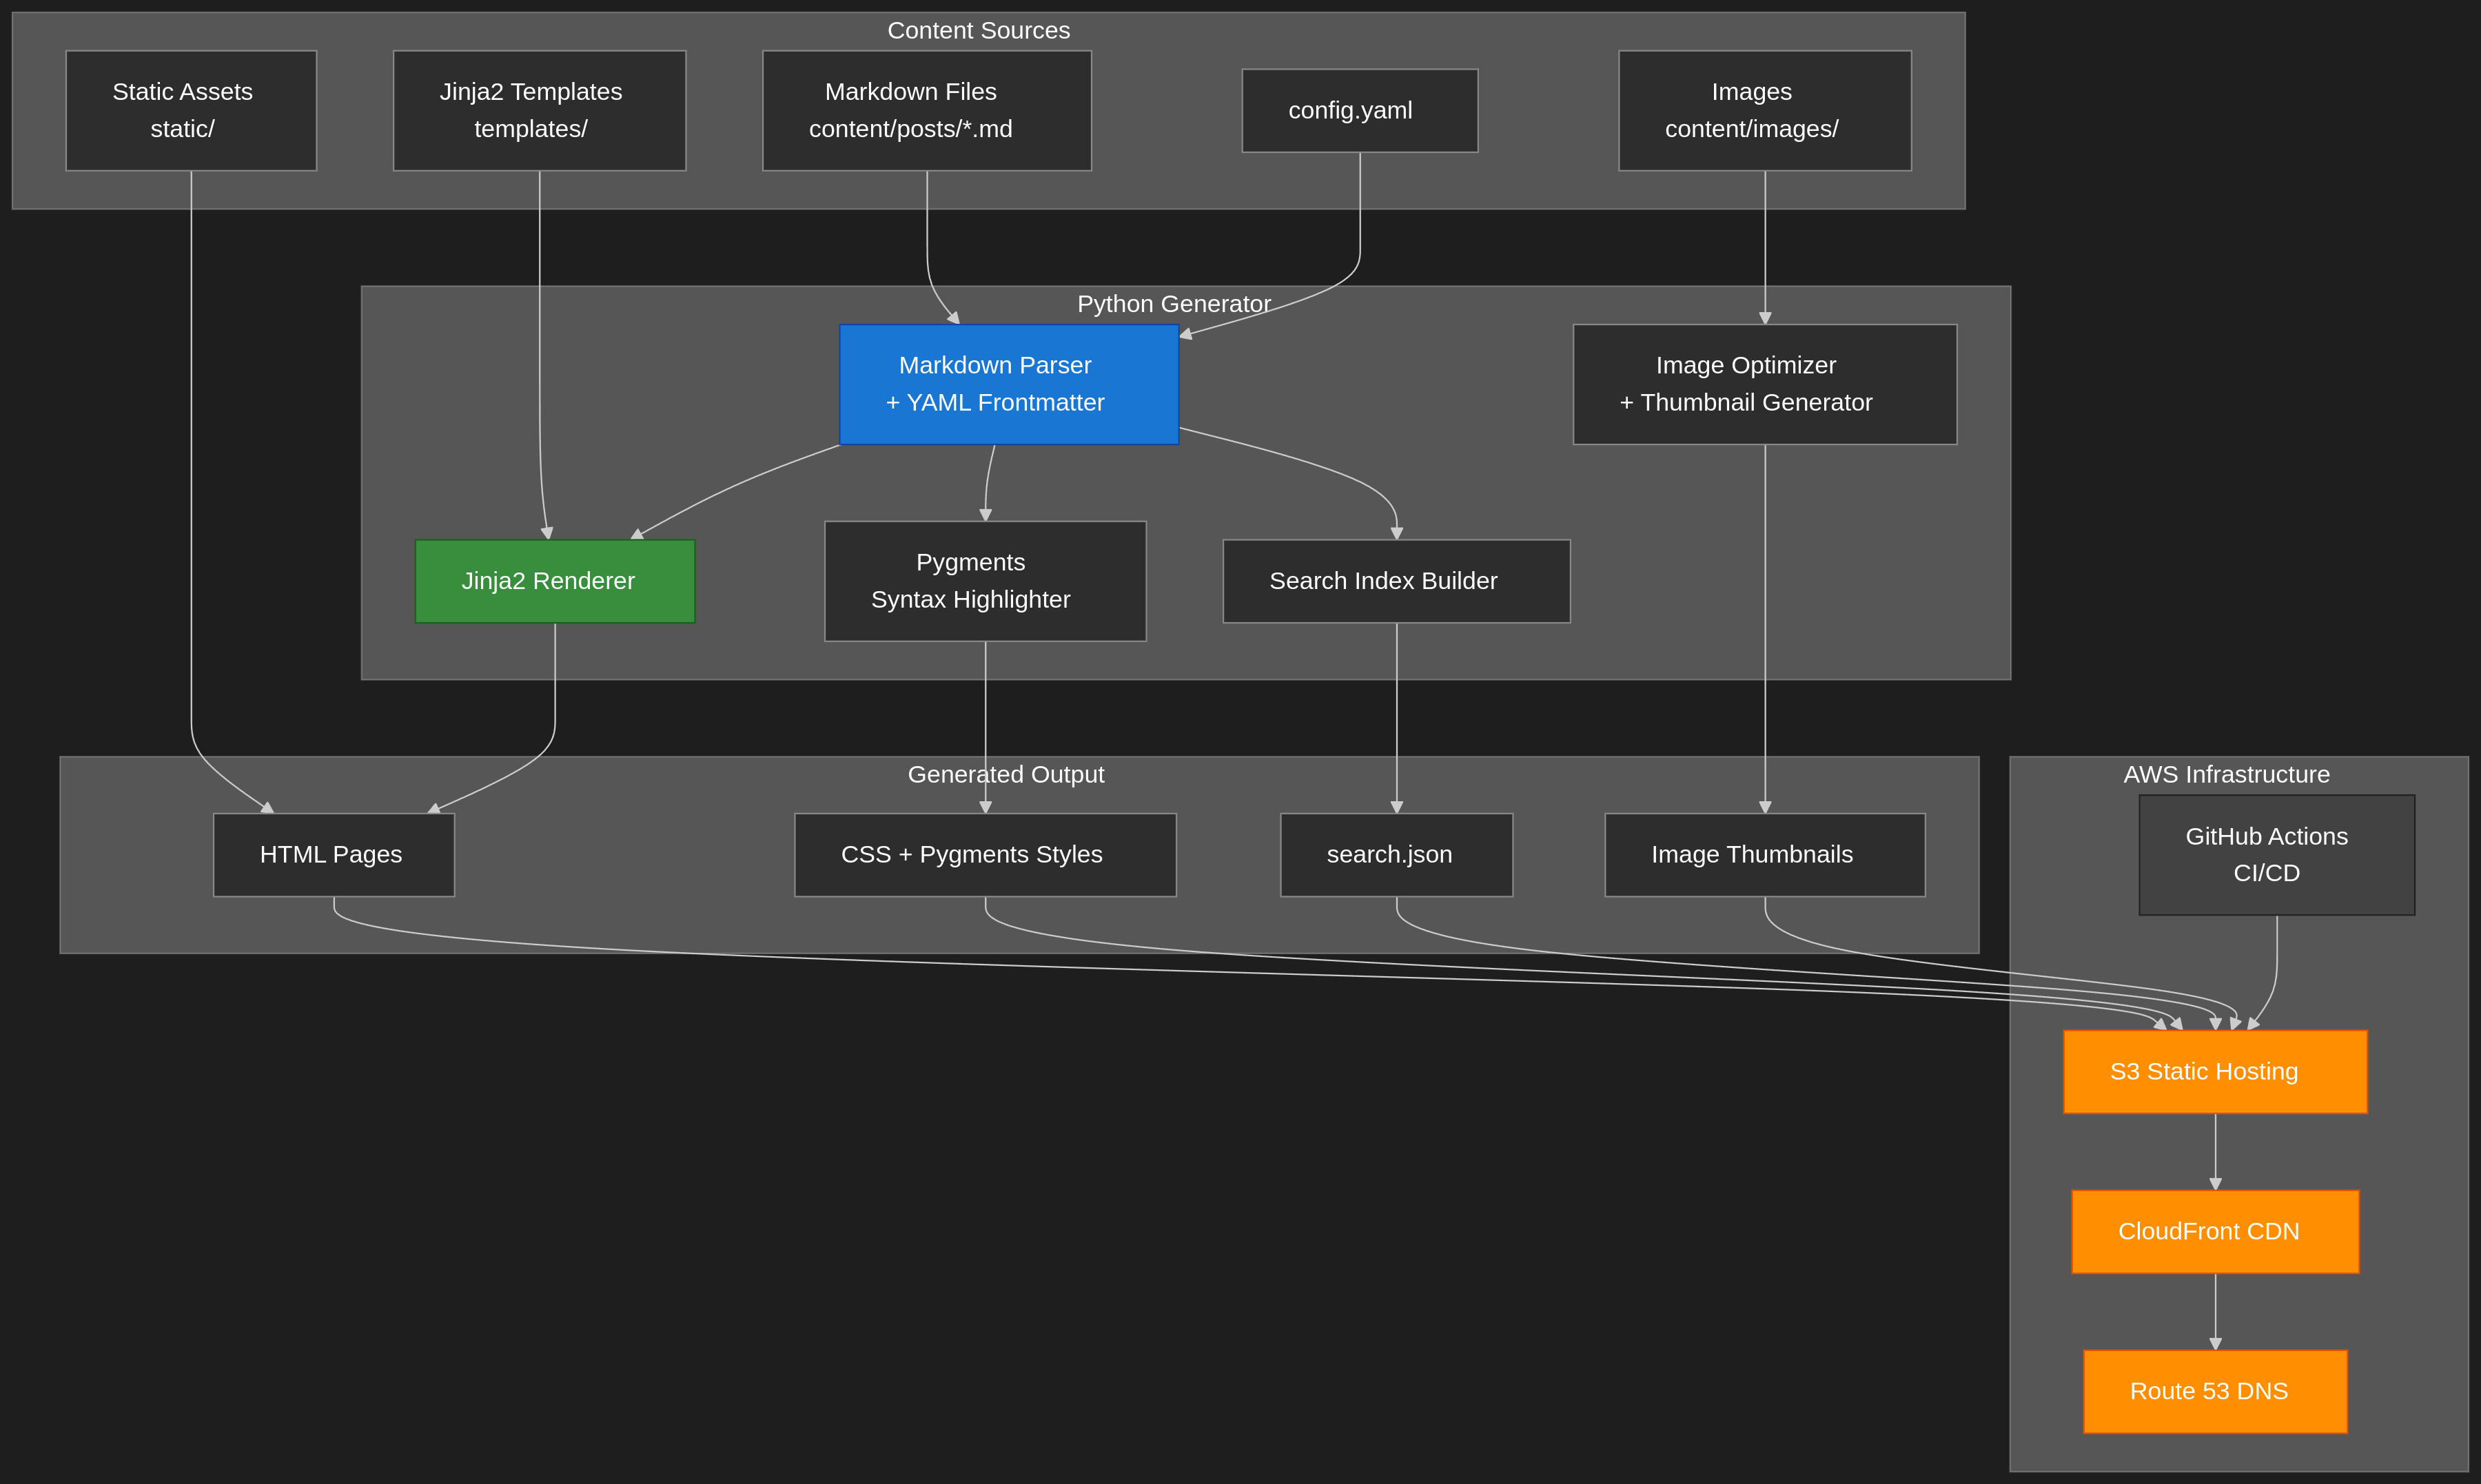The width and height of the screenshot is (2481, 1484).
Task: Click the Route 53 DNS node
Action: pos(2214,1391)
